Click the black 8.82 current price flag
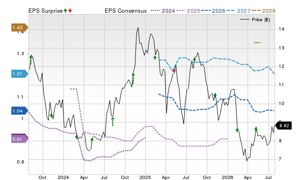 click(283, 126)
